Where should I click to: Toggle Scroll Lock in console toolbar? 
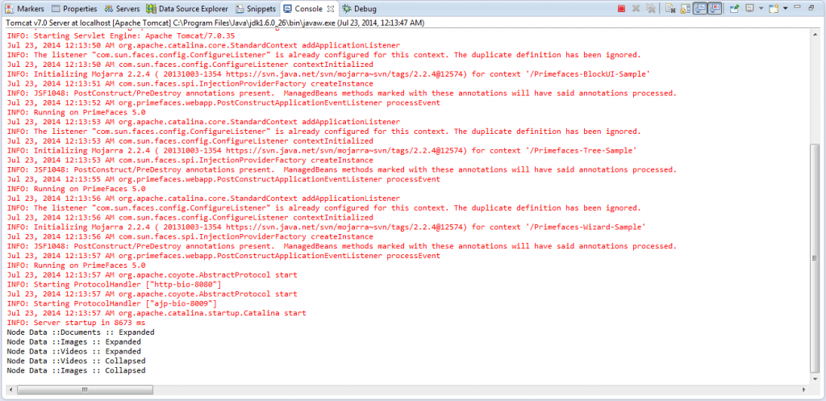tap(683, 9)
